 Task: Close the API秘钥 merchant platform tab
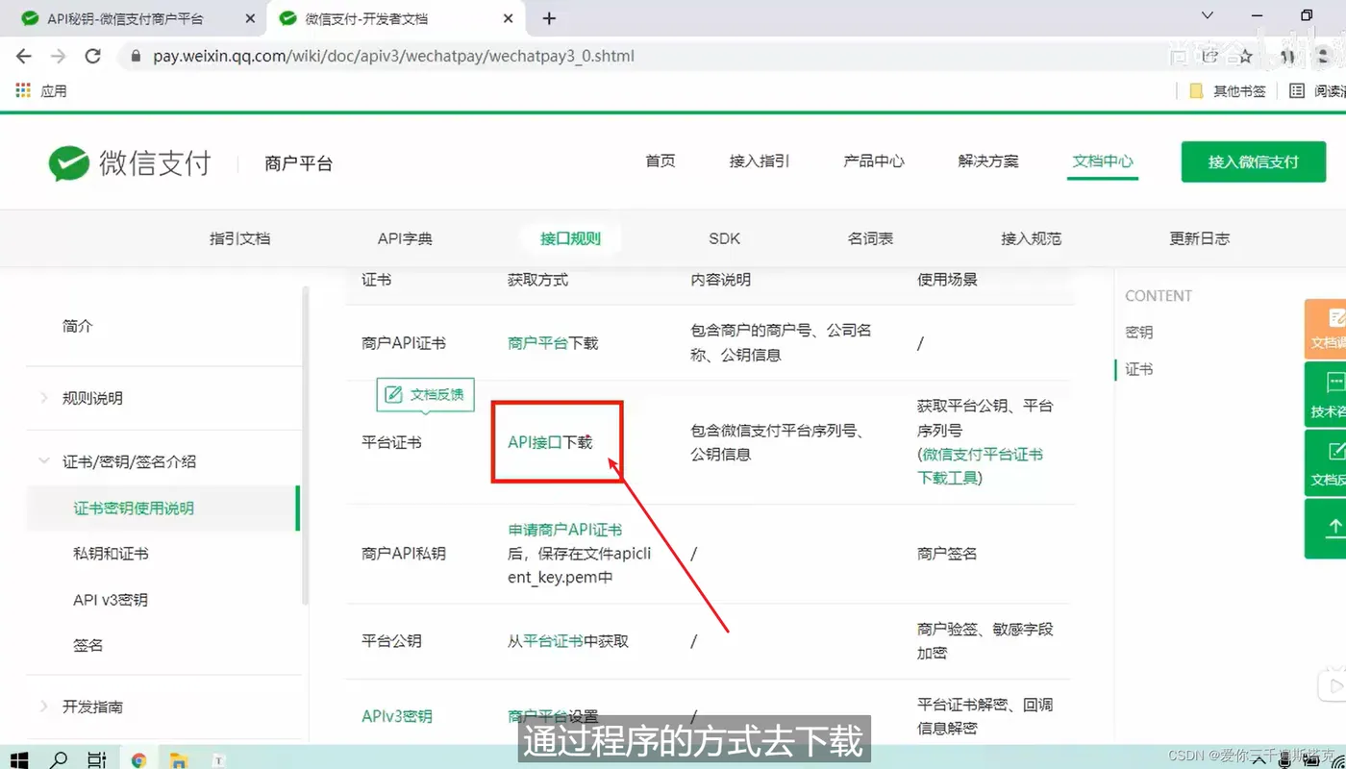(250, 18)
